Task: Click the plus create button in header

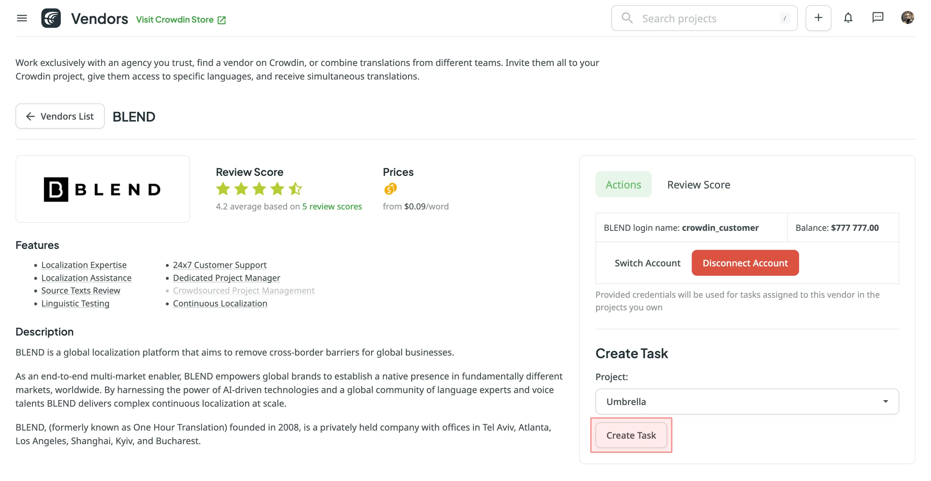Action: (818, 18)
